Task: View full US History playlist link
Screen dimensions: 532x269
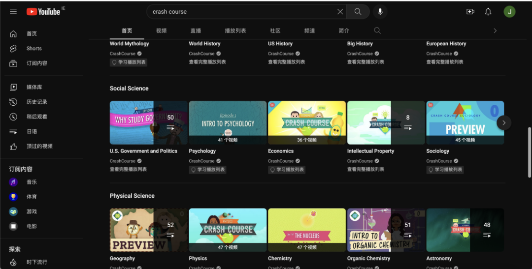Action: click(x=286, y=62)
